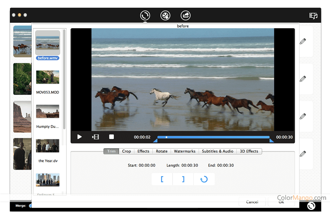330x220 pixels.
Task: Open the media browser icon at top right
Action: 313,16
